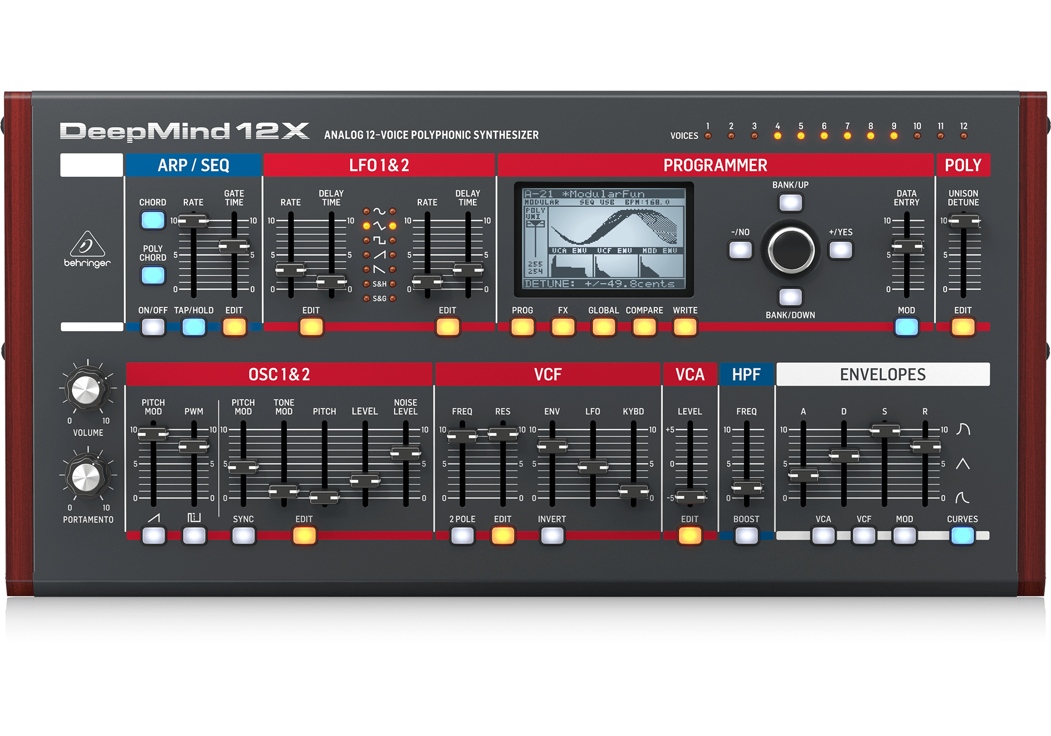Viewport: 1051px width, 736px height.
Task: Toggle OSC 1 square wave button
Action: [194, 536]
